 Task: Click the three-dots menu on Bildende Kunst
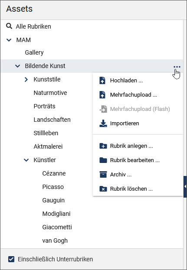click(177, 67)
